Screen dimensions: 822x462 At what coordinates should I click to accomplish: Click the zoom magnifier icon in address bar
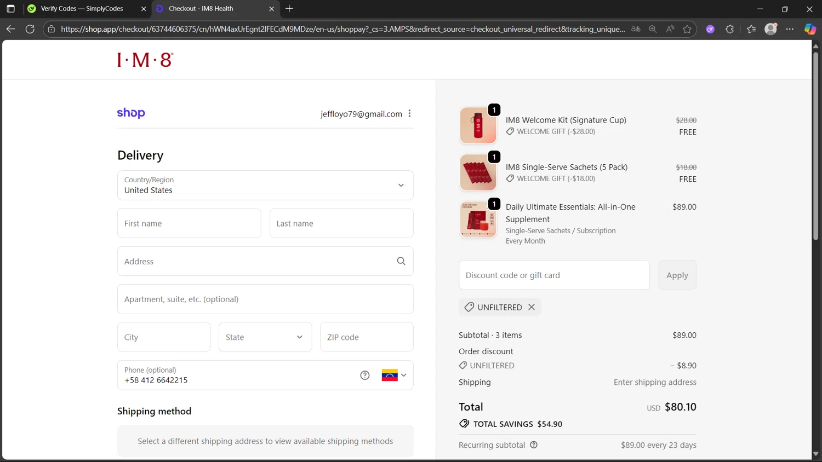click(x=653, y=29)
